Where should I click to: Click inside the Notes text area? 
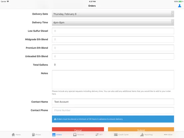(113, 80)
